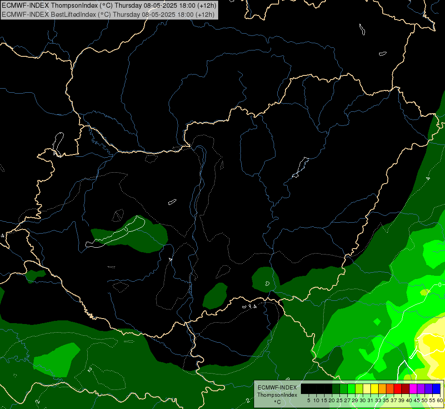Click the 0 contour label on the map
445x409 pixels.
pos(440,284)
